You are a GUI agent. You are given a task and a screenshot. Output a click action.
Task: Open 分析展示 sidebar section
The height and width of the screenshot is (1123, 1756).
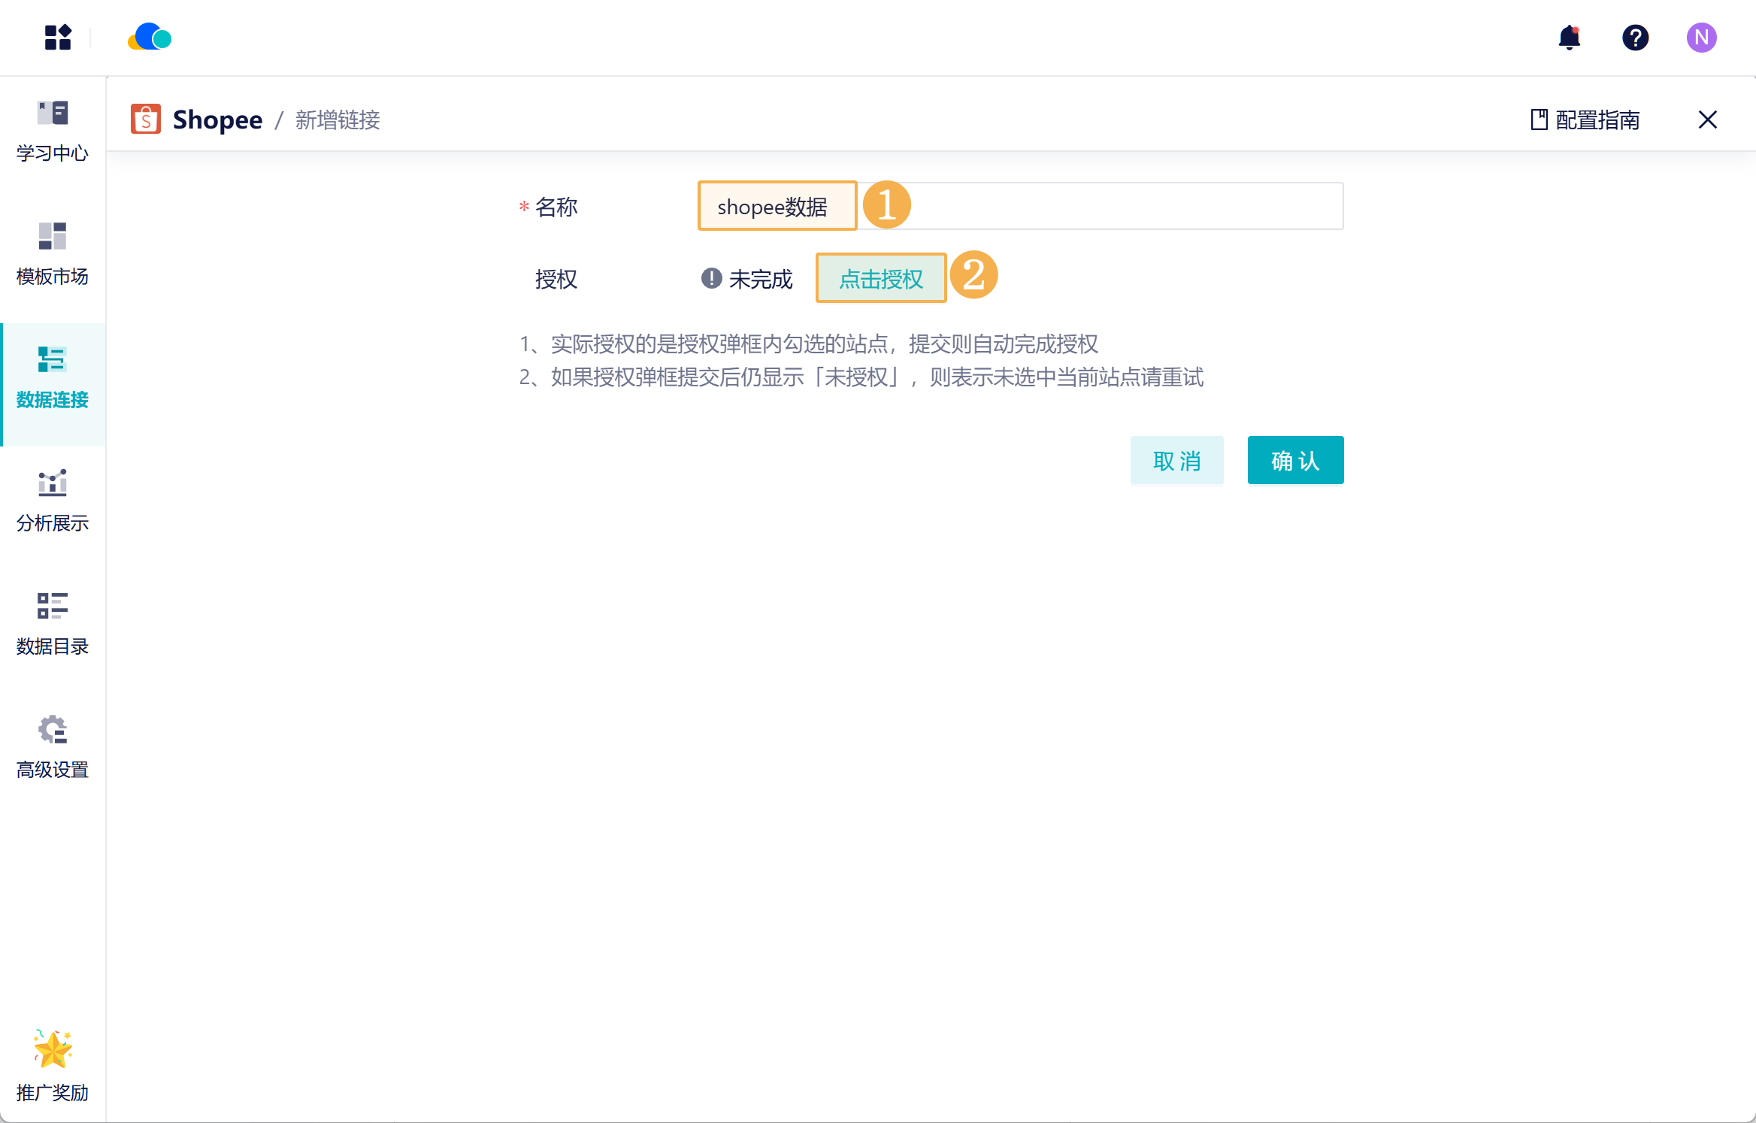tap(53, 501)
